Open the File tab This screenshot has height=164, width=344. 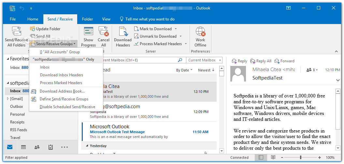pyautogui.click(x=13, y=19)
